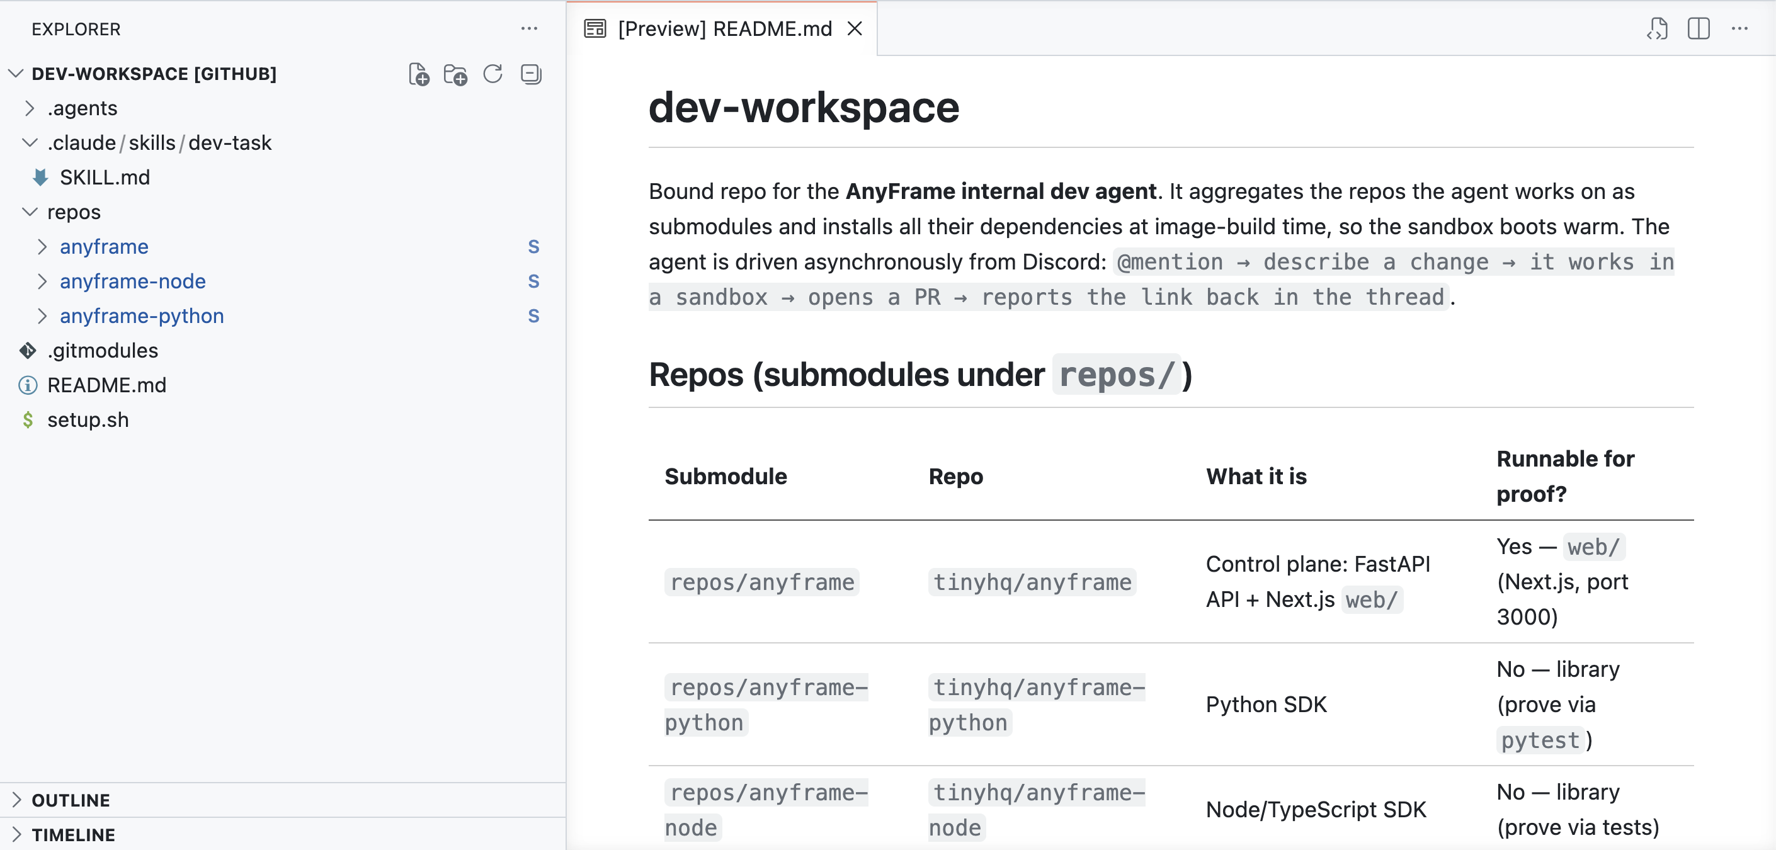Click the New Folder icon in Explorer
This screenshot has height=850, width=1776.
click(455, 74)
